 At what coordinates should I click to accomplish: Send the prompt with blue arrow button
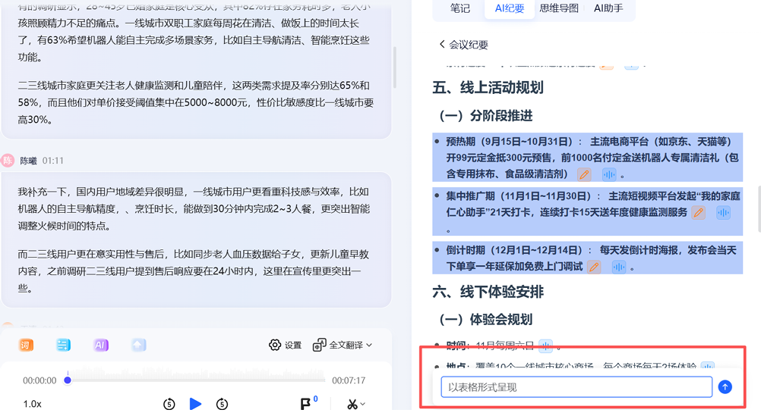(x=725, y=387)
